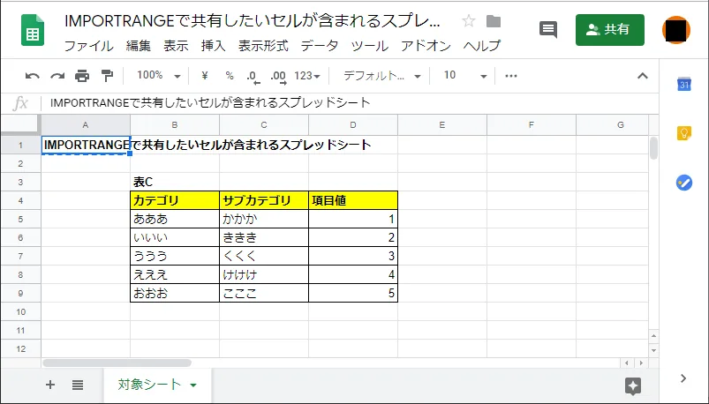Select column A header
709x404 pixels.
[x=86, y=125]
